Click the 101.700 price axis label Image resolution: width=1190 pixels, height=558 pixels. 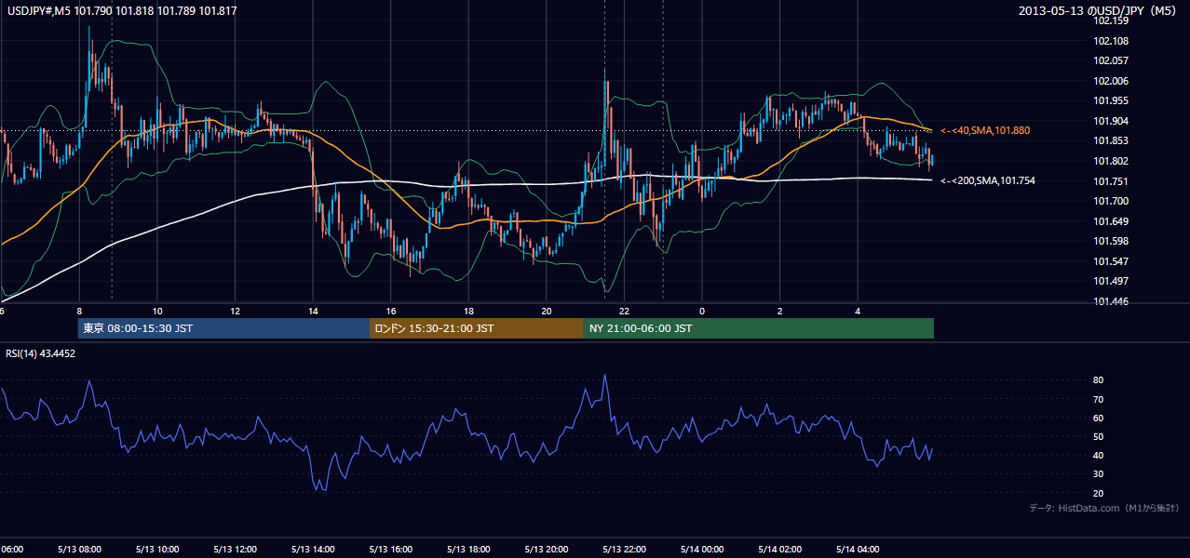[x=1112, y=201]
